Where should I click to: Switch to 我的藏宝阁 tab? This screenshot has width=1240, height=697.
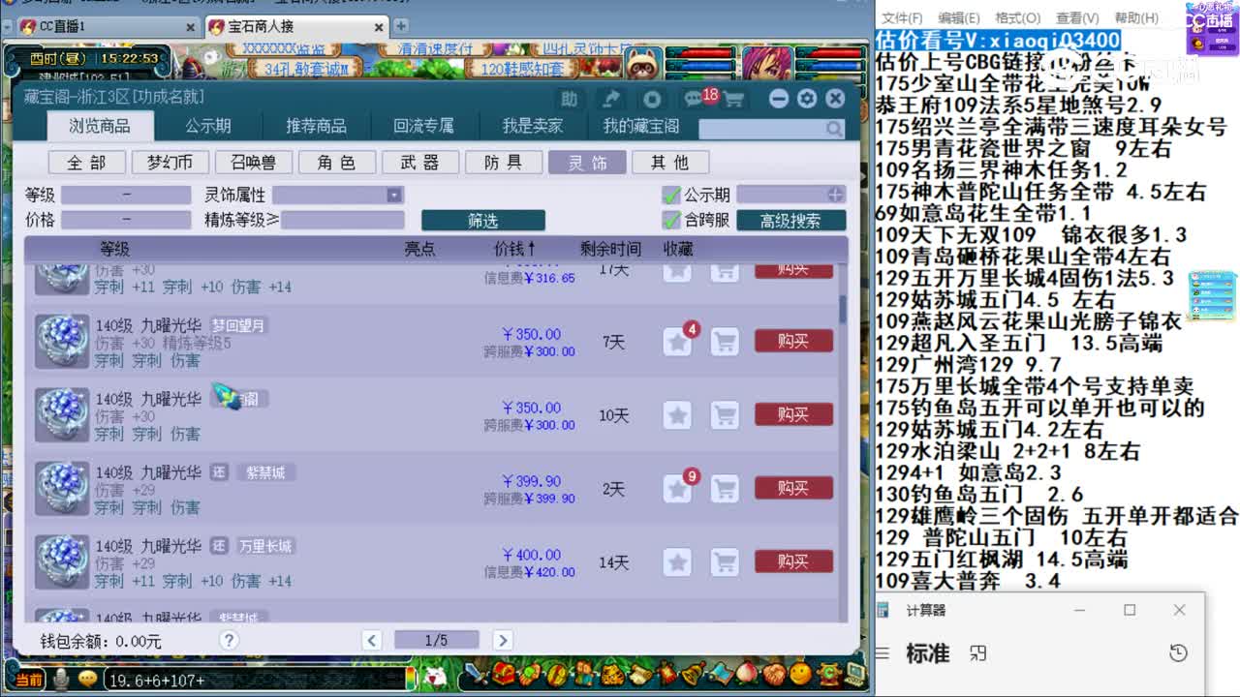click(x=641, y=127)
